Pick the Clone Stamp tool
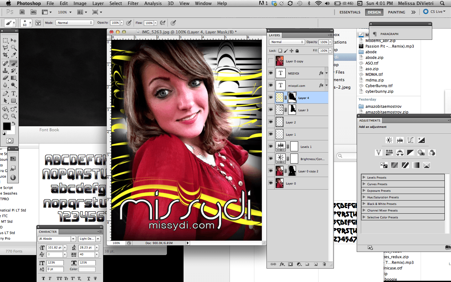This screenshot has height=282, width=451. pos(5,70)
